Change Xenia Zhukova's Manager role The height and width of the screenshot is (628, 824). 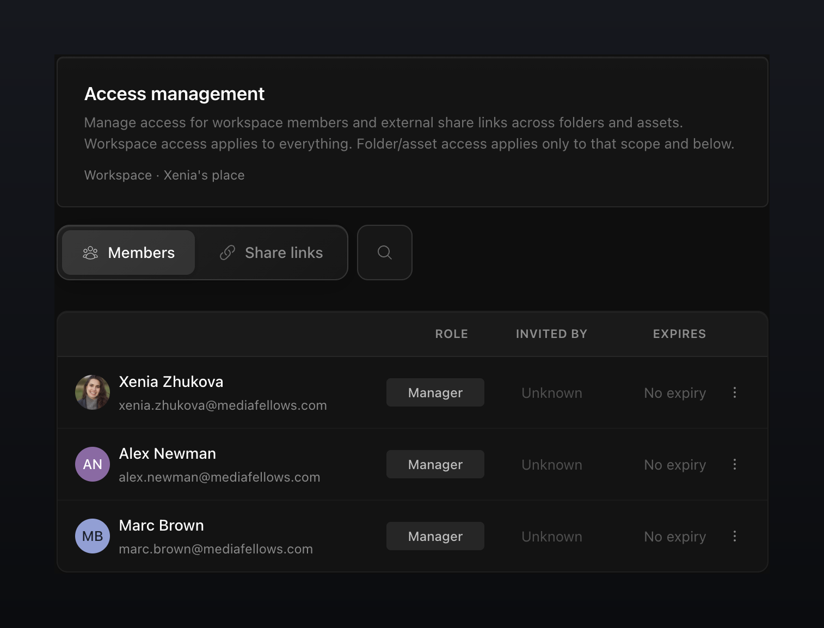(435, 392)
